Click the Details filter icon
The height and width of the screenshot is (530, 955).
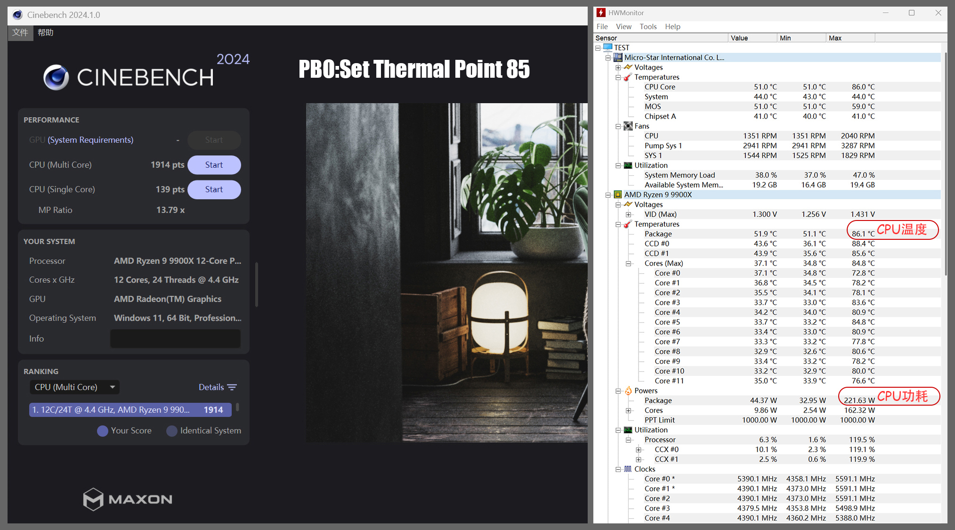pos(232,387)
